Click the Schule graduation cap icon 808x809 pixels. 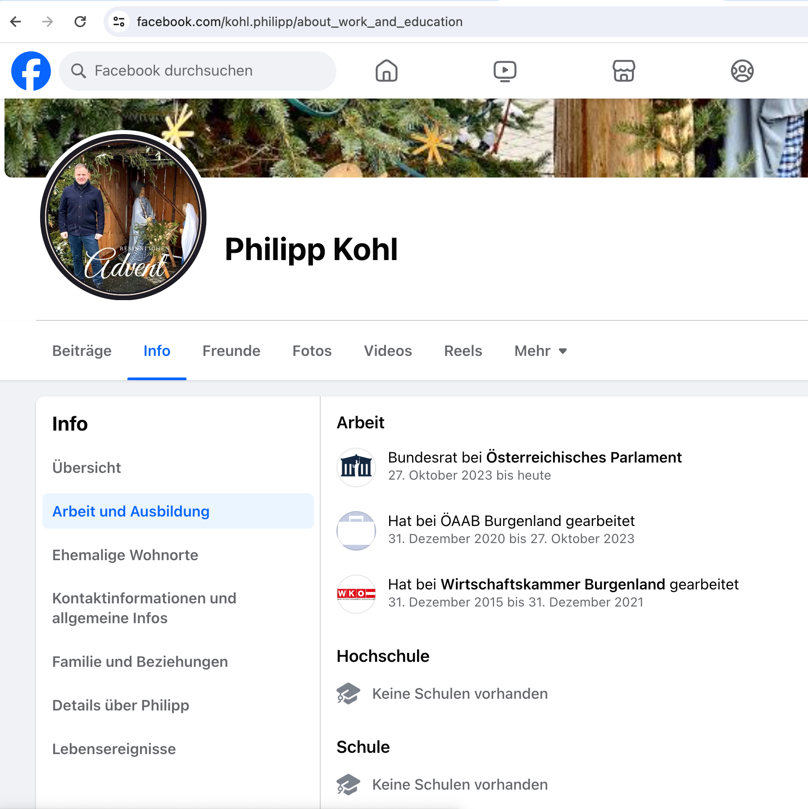(348, 784)
